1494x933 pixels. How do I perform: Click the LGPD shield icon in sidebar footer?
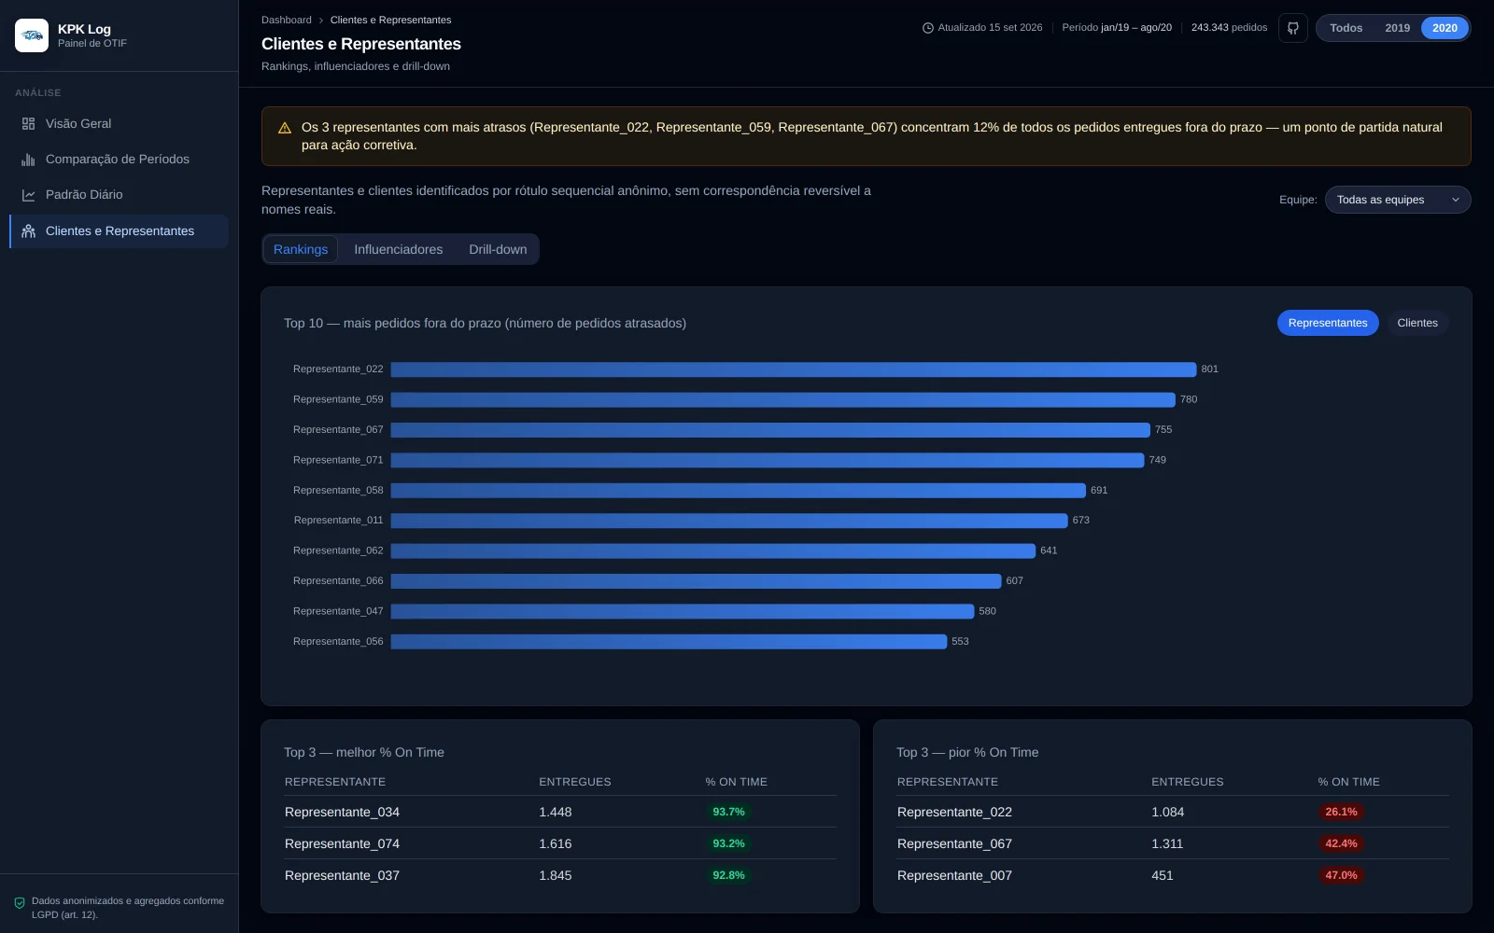[x=20, y=903]
